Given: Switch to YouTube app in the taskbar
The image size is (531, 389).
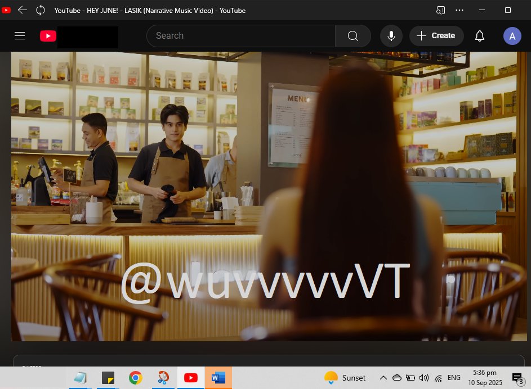Looking at the screenshot, I should 191,378.
